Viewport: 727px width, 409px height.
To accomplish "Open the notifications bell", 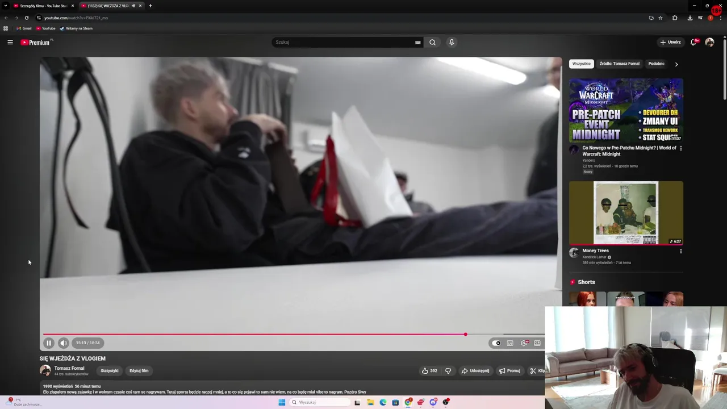I will tap(693, 42).
